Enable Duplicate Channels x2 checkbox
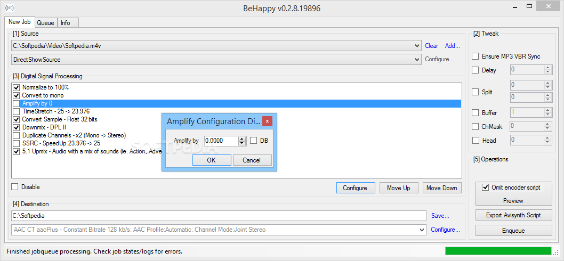The height and width of the screenshot is (261, 564). pyautogui.click(x=16, y=135)
